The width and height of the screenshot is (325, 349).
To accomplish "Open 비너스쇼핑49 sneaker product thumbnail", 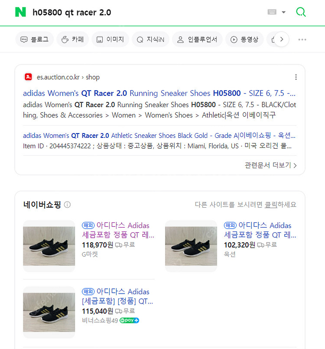I will 49,312.
